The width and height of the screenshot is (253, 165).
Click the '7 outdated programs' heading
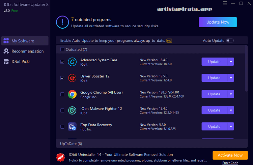coord(91,20)
